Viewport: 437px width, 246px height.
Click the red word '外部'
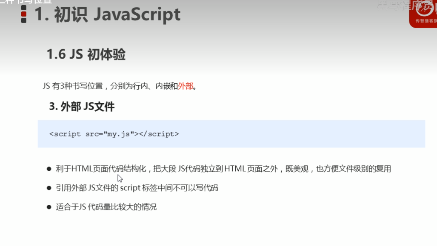[x=186, y=86]
